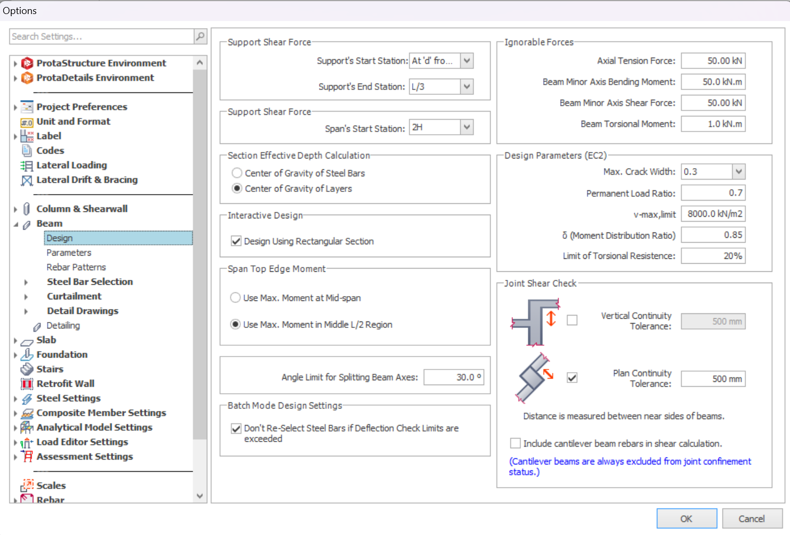Screen dimensions: 790x535
Task: Click the search magnifier icon
Action: coord(200,36)
